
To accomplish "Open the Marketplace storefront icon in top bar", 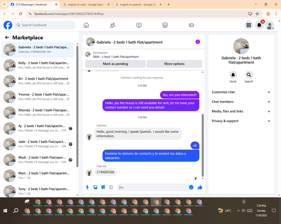I will point(165,25).
